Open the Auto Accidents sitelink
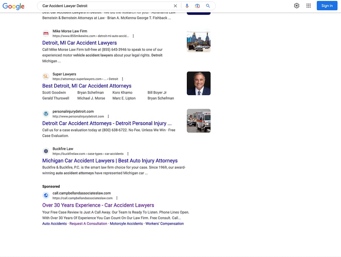This screenshot has width=341, height=257. (54, 223)
